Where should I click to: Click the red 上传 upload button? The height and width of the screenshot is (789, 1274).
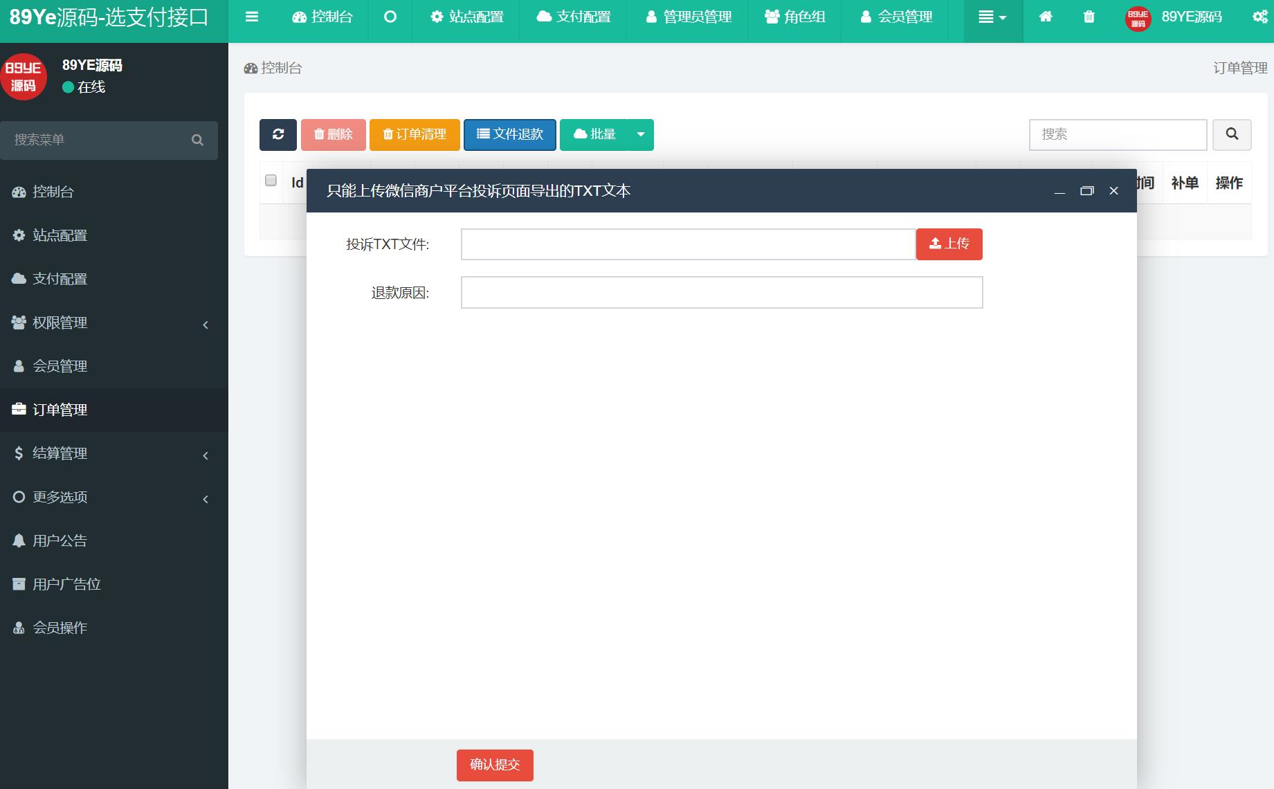click(949, 244)
